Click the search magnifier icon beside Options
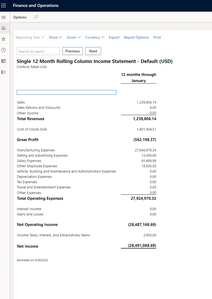 coord(36,17)
